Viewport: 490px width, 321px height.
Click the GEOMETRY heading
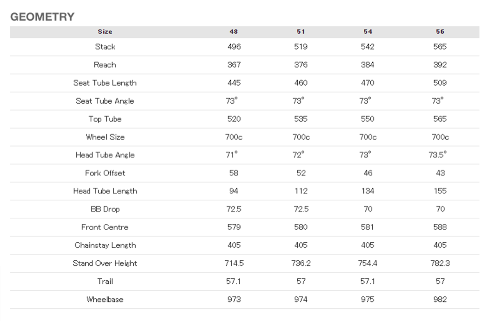coord(43,16)
